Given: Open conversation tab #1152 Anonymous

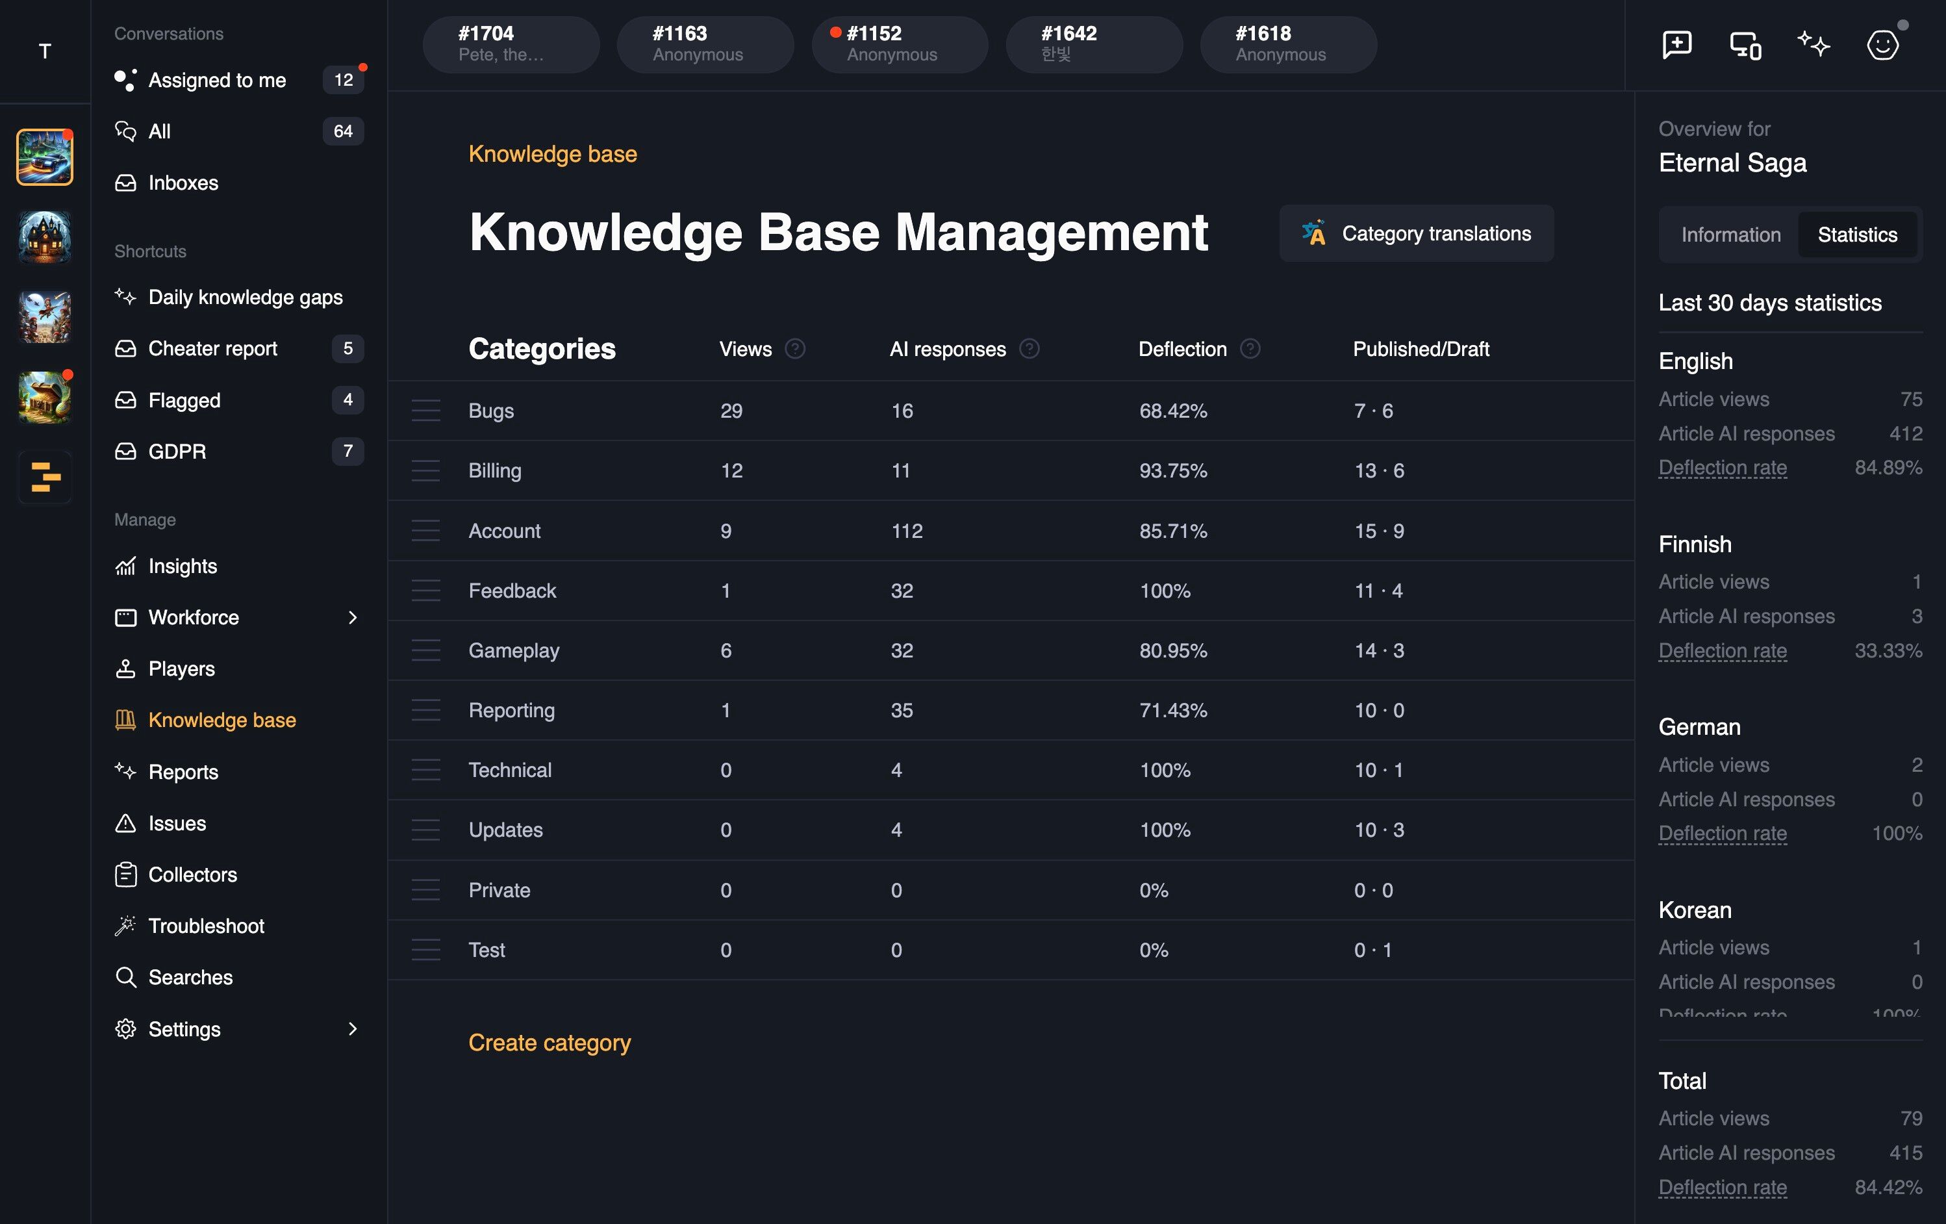Looking at the screenshot, I should point(900,44).
